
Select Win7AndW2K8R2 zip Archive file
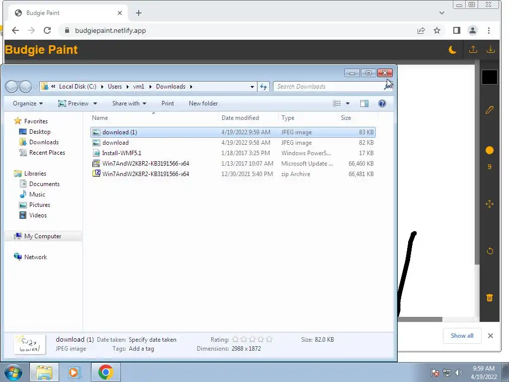(233, 174)
